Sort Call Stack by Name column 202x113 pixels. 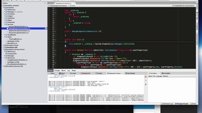150,76
